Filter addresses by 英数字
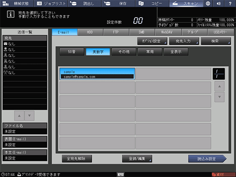 point(98,52)
